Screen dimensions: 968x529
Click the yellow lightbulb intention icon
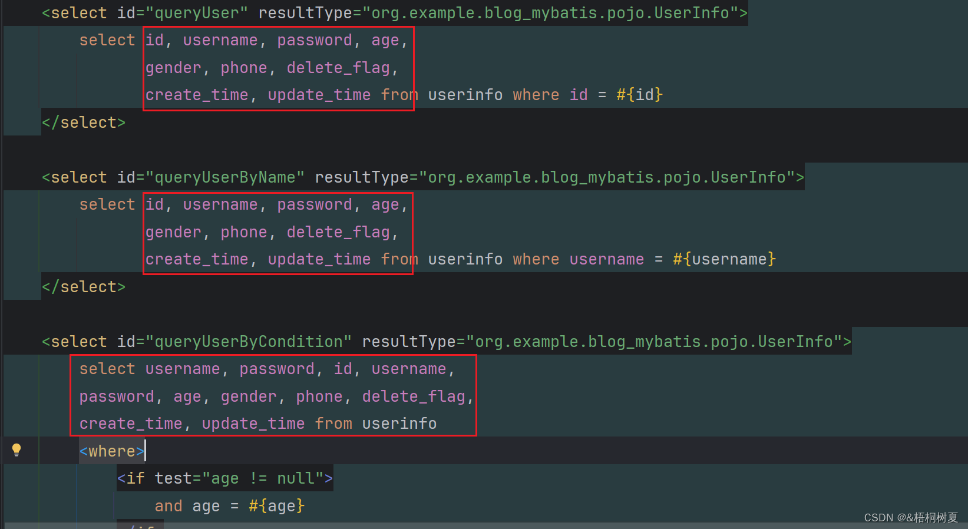[x=16, y=450]
